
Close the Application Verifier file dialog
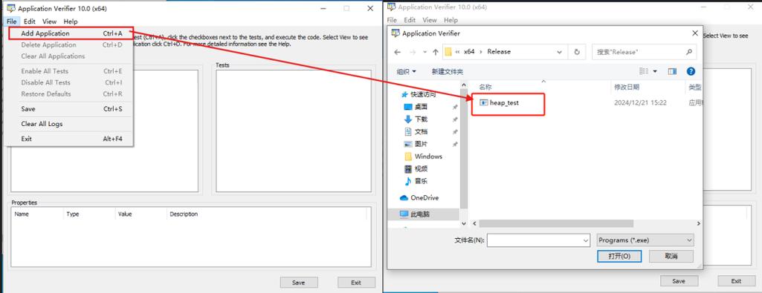click(x=695, y=33)
